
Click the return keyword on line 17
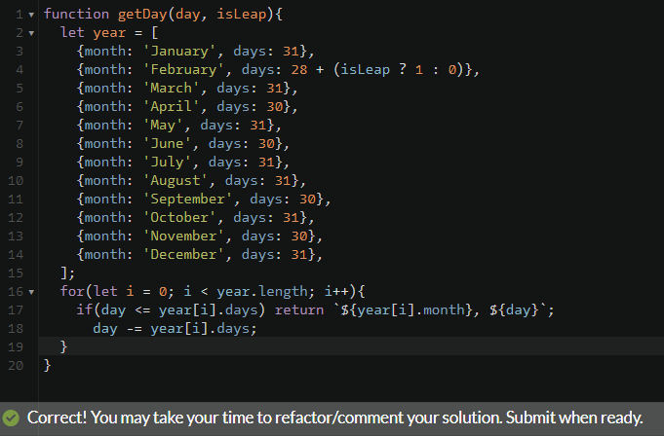[x=299, y=310]
